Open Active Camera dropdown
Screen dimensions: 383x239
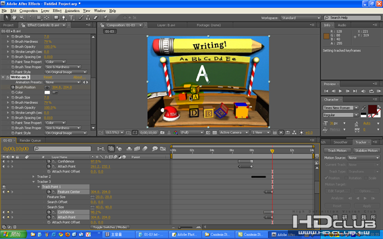[x=234, y=133]
